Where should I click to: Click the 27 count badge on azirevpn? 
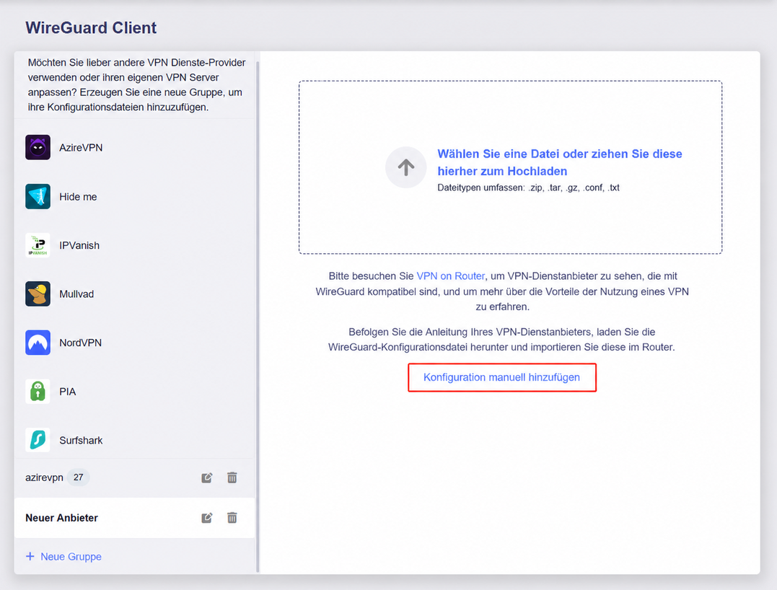click(79, 477)
